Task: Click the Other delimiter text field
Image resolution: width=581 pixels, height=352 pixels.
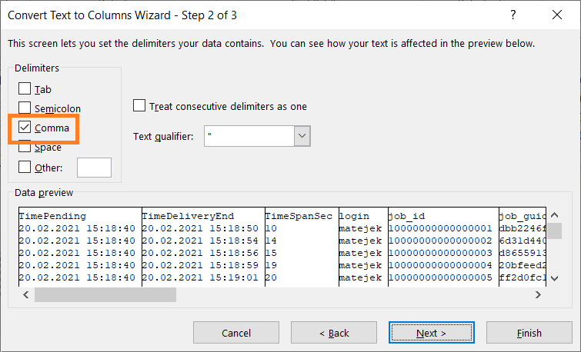Action: tap(94, 168)
